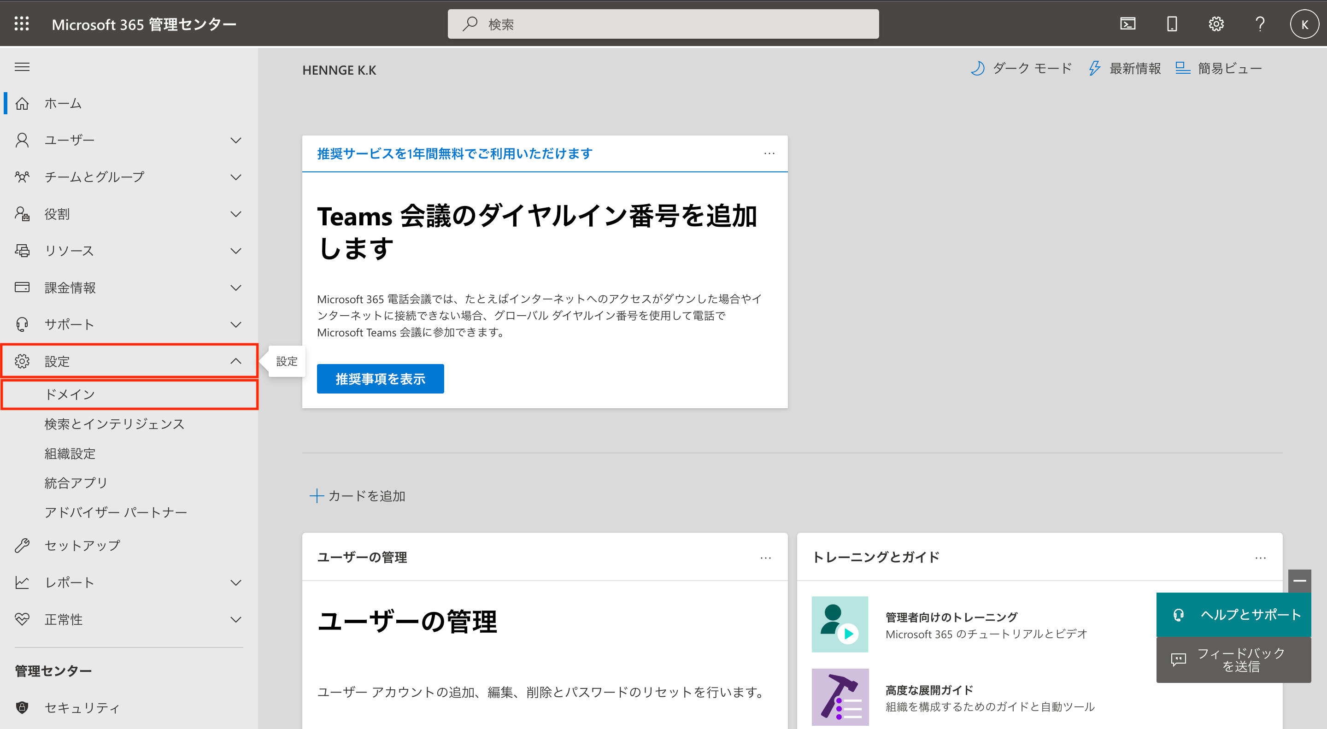This screenshot has height=729, width=1327.
Task: Open the app launcher waffle icon
Action: tap(22, 24)
